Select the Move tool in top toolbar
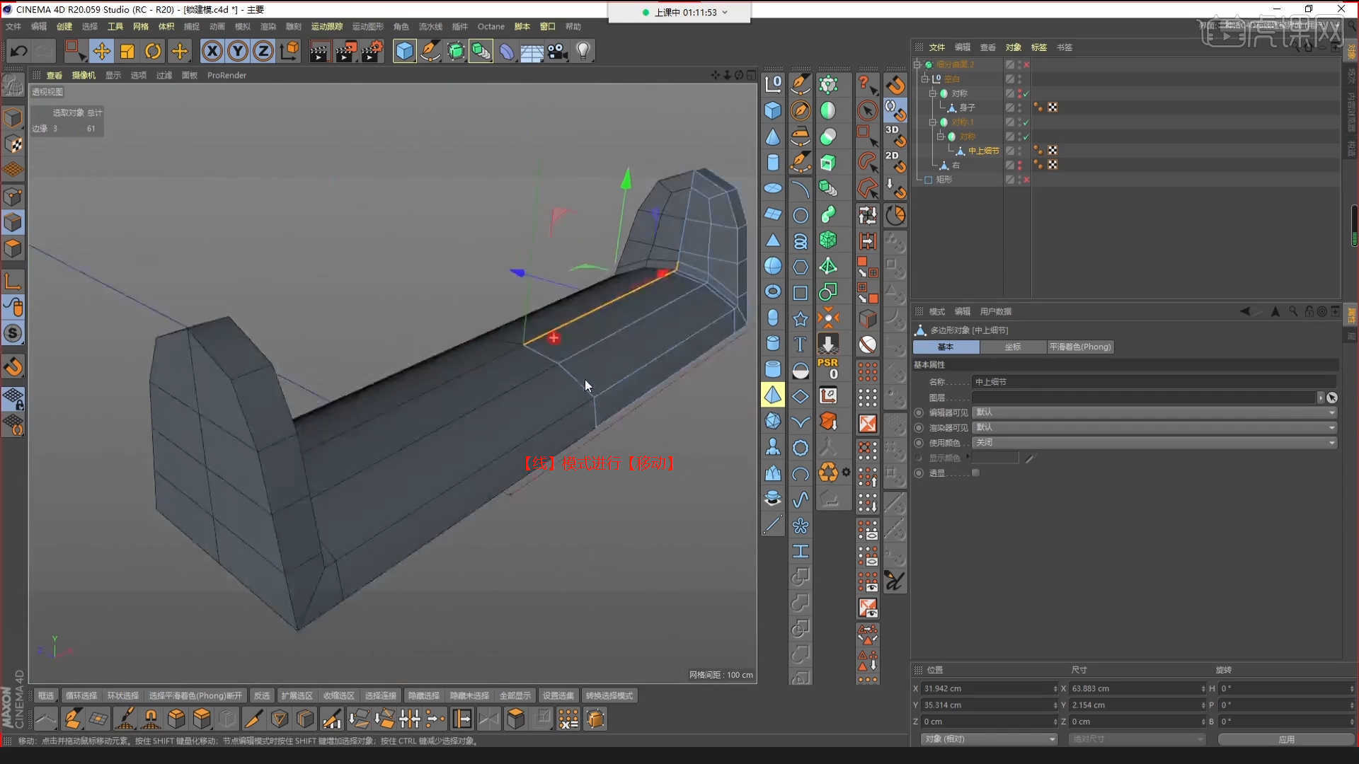Screen dimensions: 1359x764 101,51
